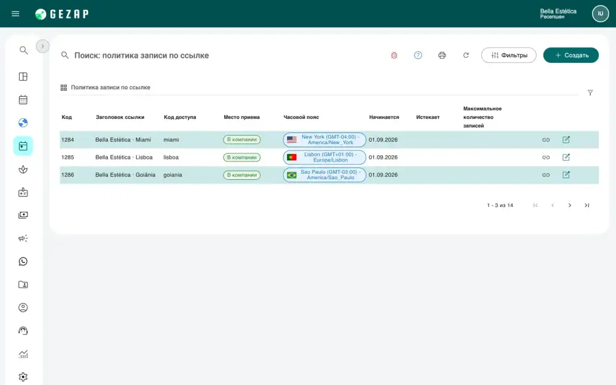The height and width of the screenshot is (385, 616).
Task: Refresh the list with the reload icon
Action: pyautogui.click(x=466, y=55)
